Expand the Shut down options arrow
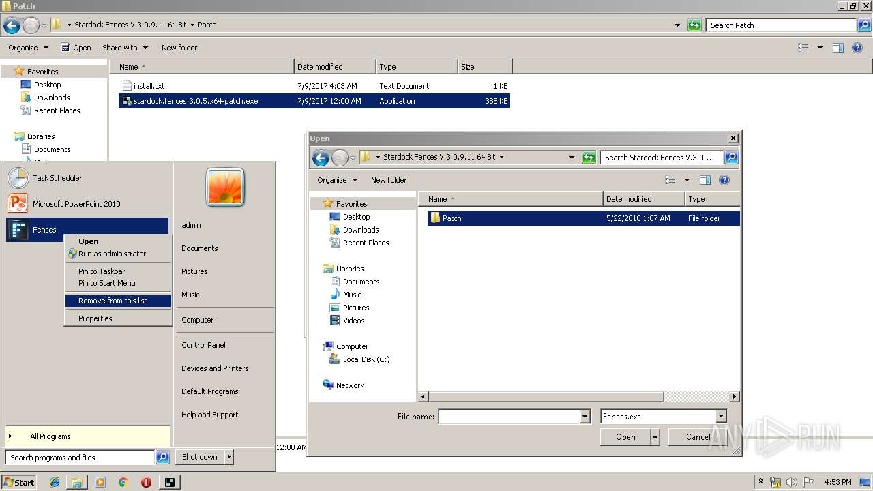 [229, 457]
